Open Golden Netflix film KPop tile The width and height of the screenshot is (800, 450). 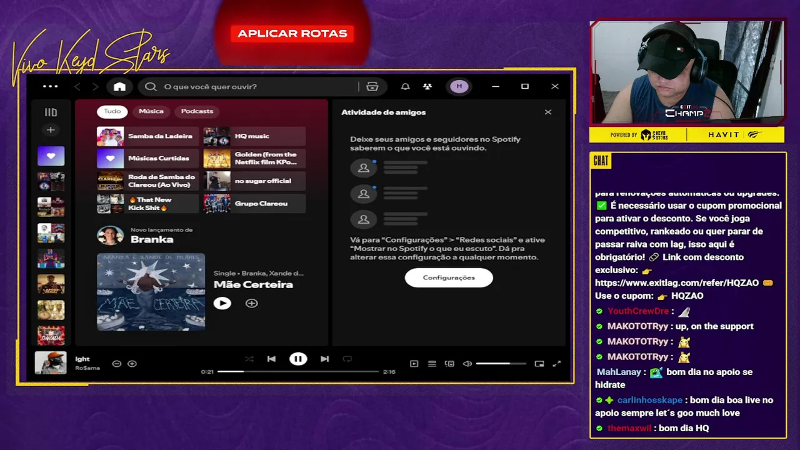tap(254, 159)
